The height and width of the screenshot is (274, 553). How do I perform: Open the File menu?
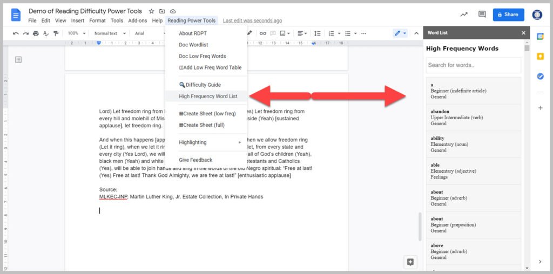tap(32, 21)
